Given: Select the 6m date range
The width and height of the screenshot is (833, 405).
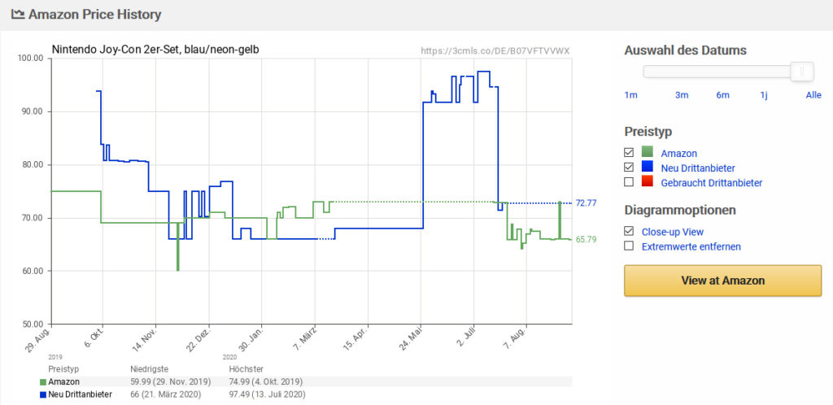Looking at the screenshot, I should (x=722, y=95).
